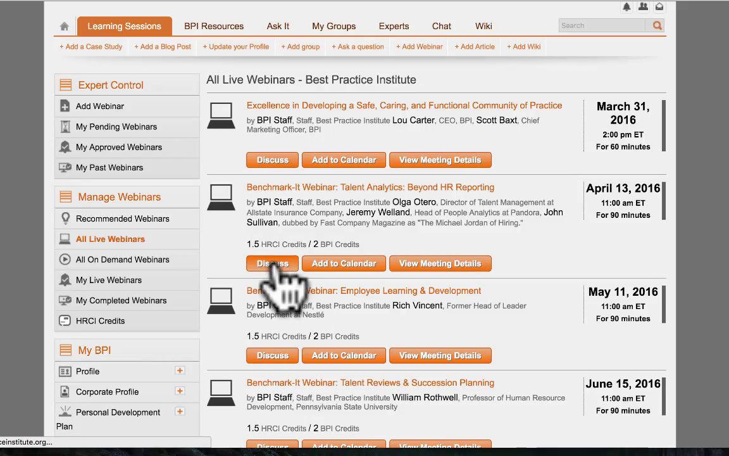Open Recommended Webinars sidebar item
This screenshot has height=456, width=729.
click(x=127, y=218)
